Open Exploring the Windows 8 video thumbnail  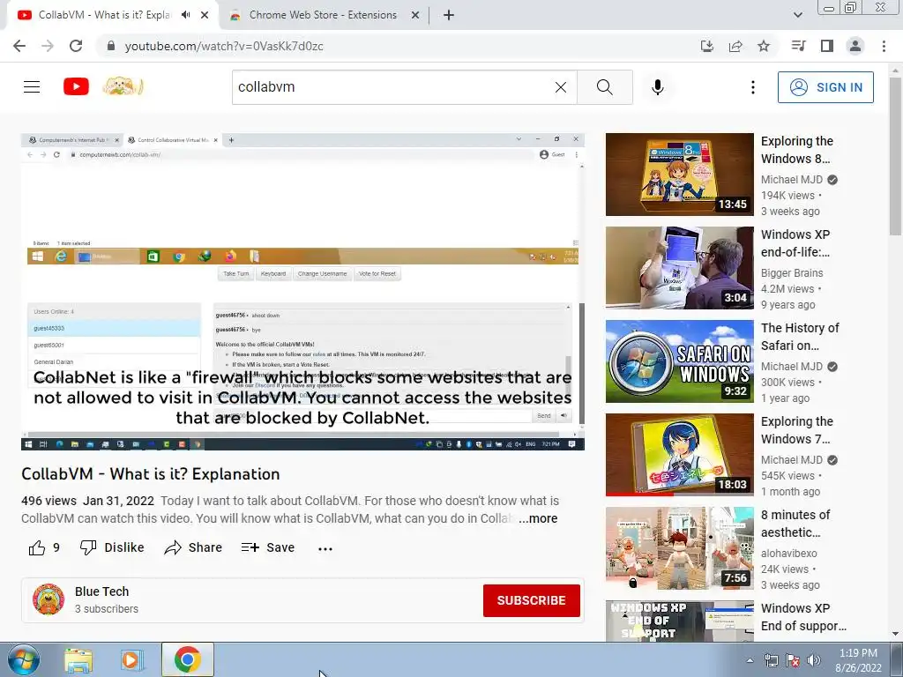(x=680, y=175)
